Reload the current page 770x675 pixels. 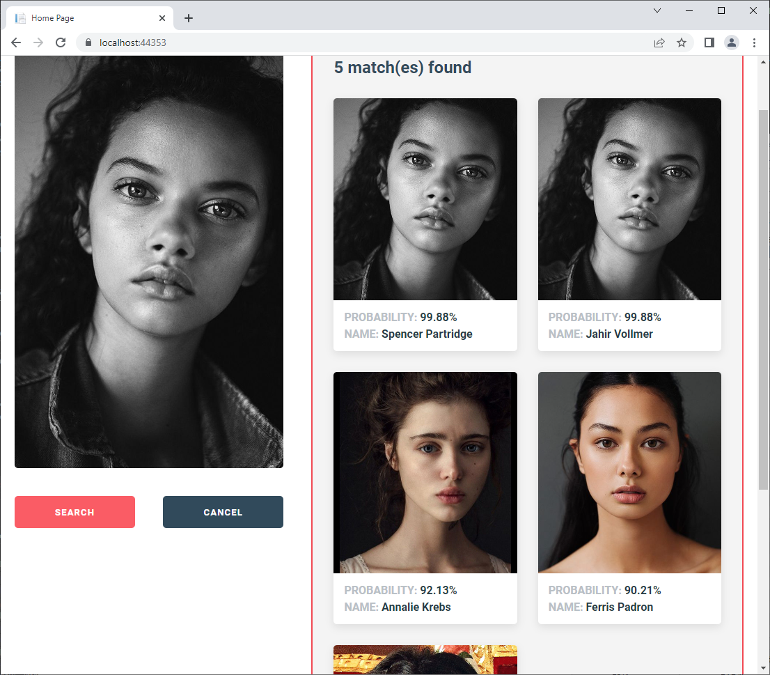point(61,42)
